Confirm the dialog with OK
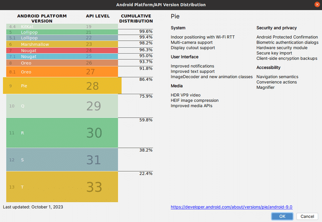322x222 pixels. (282, 216)
